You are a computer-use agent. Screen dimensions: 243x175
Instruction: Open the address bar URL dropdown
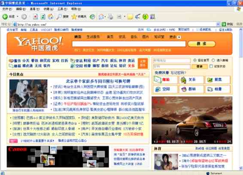(218, 24)
